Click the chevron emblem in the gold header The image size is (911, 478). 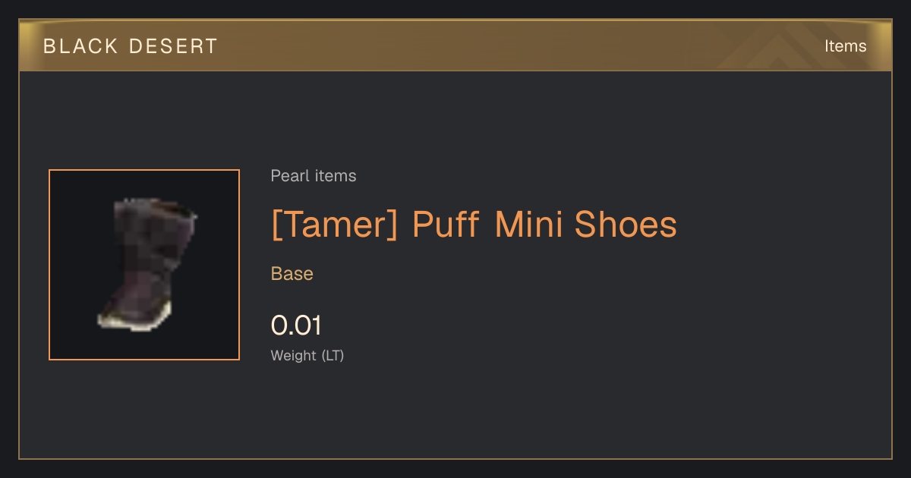[790, 46]
